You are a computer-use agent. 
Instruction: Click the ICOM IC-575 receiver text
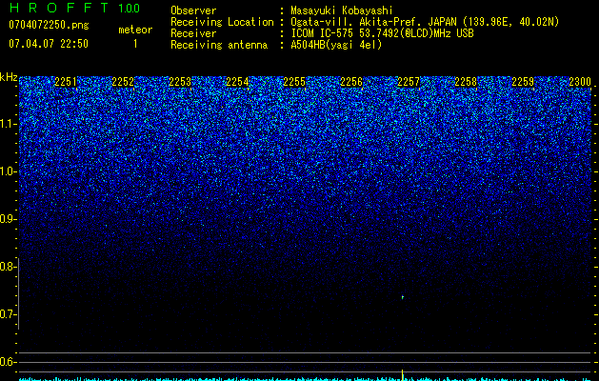pyautogui.click(x=382, y=33)
